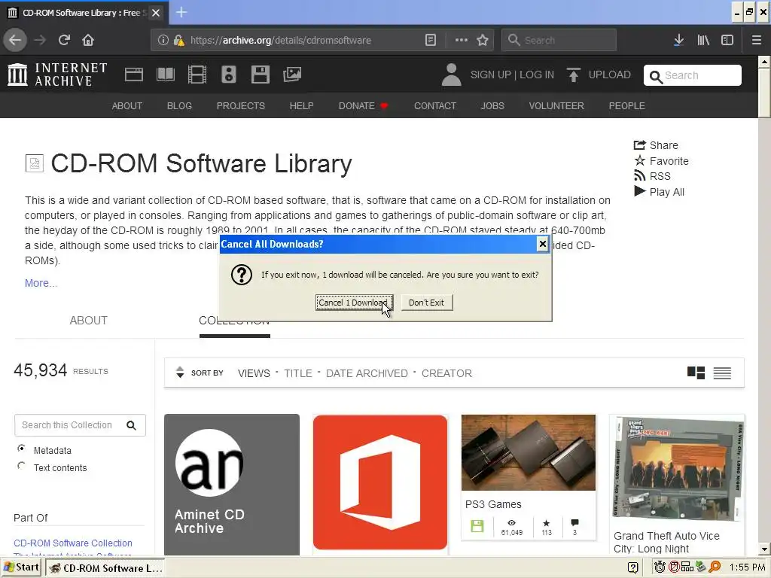
Task: Open the Images icon in Archive navbar
Action: [292, 75]
